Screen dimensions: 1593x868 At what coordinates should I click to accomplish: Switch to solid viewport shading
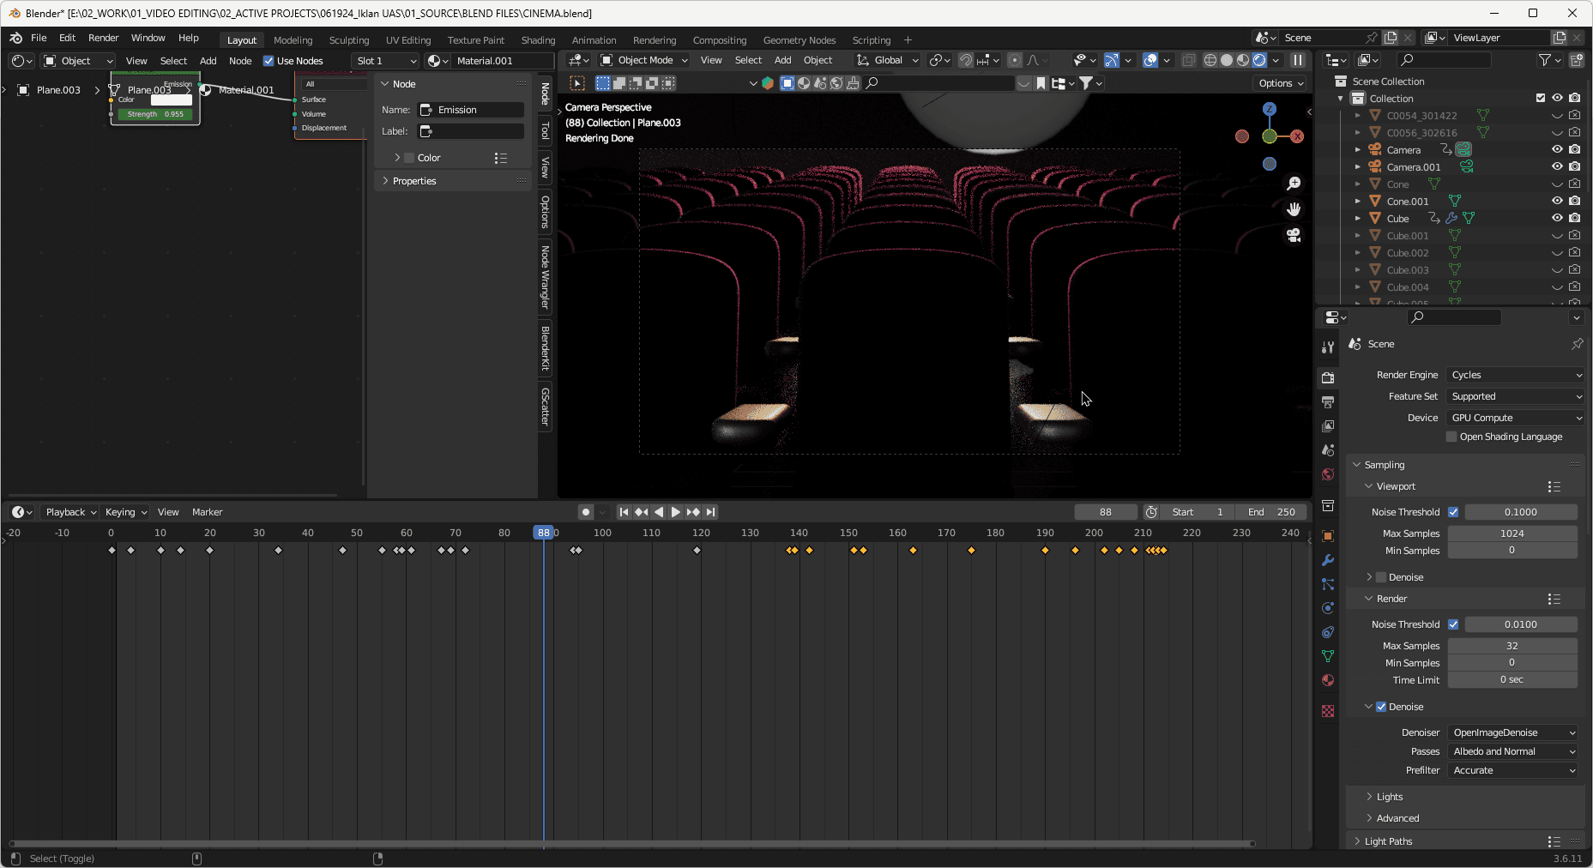(1227, 60)
